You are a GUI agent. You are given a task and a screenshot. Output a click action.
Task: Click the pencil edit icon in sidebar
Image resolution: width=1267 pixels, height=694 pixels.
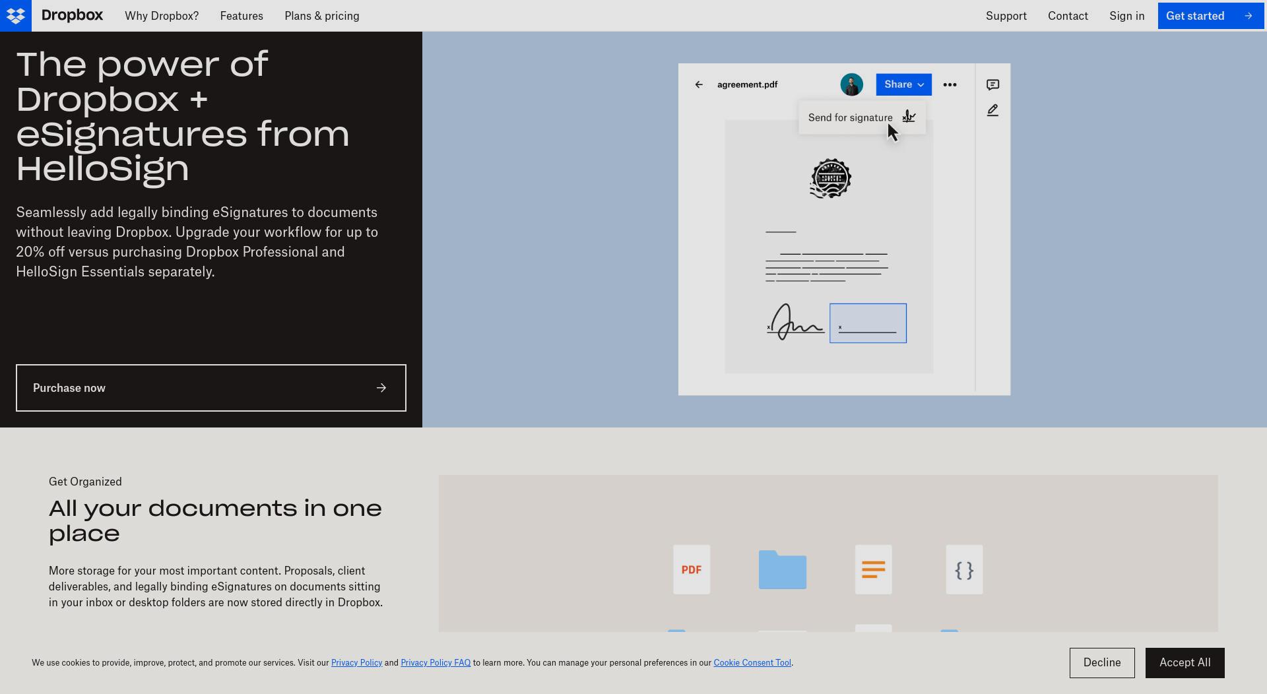click(x=992, y=111)
